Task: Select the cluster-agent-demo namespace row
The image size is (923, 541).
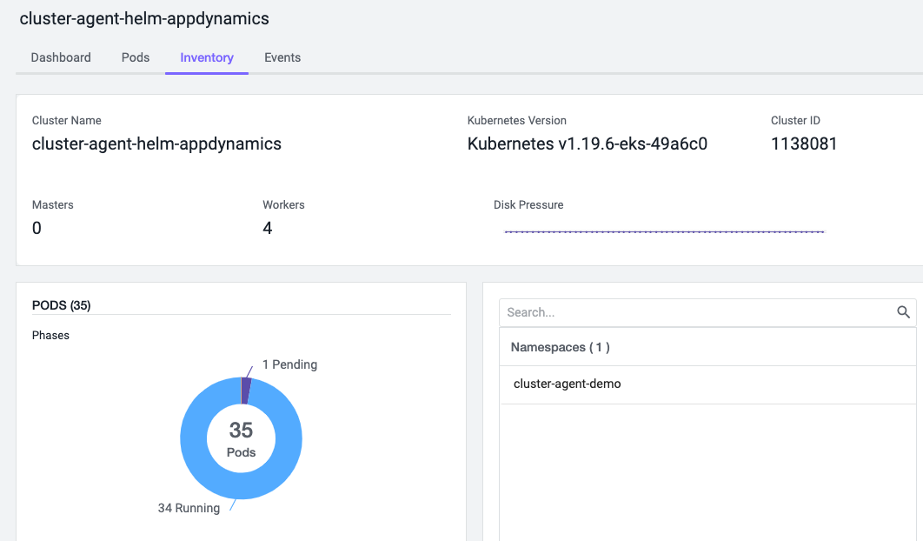Action: click(707, 384)
